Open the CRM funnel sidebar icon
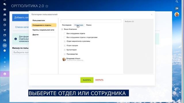Image resolution: width=184 pixels, height=103 pixels. [x=5, y=30]
